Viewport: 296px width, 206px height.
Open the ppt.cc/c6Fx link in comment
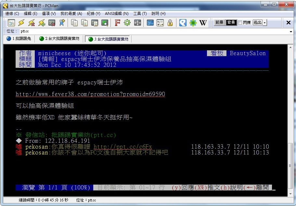123,146
